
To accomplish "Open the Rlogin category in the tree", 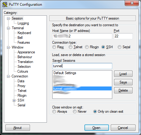I will [x=22, y=96].
